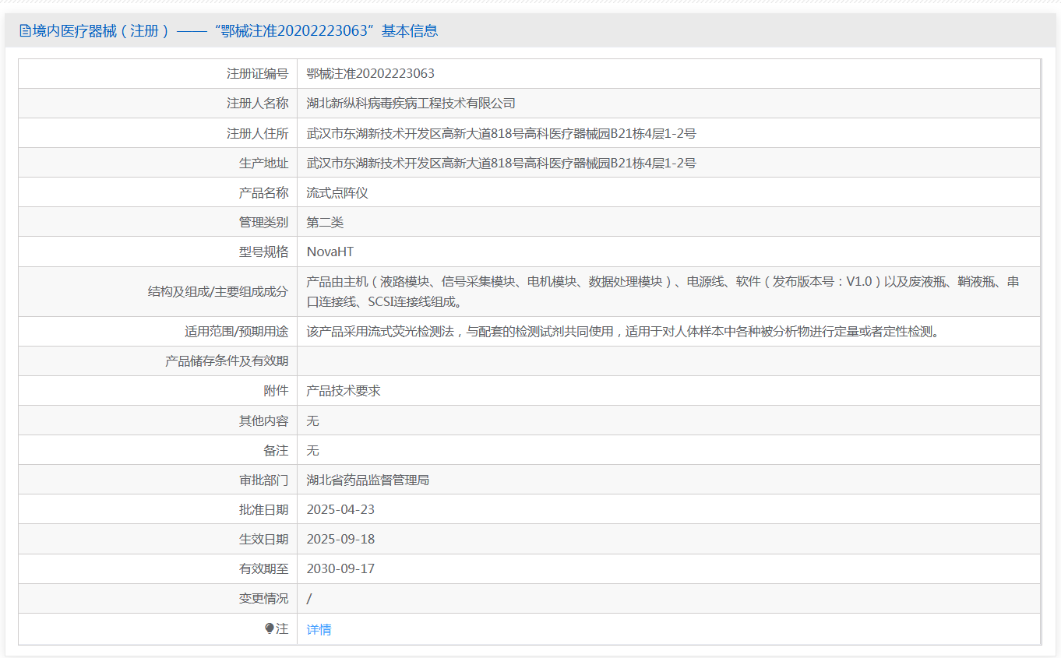This screenshot has width=1061, height=658.
Task: Click the structure description starting 产品由主机
Action: (x=663, y=292)
